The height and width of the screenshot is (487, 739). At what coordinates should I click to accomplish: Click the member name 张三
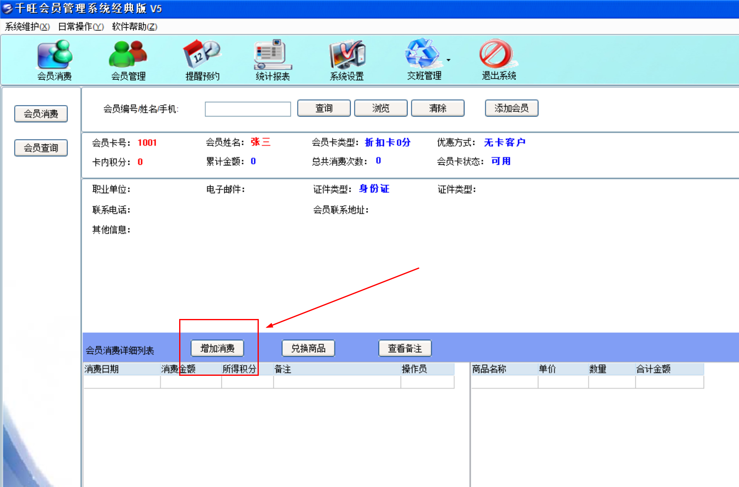(260, 142)
